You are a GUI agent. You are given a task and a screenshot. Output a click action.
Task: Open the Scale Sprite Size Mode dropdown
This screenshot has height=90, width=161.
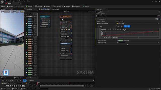[120, 21]
